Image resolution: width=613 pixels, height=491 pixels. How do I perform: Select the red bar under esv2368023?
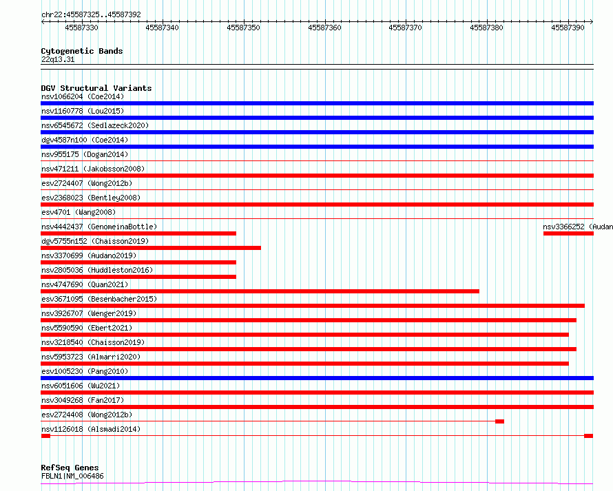point(317,205)
